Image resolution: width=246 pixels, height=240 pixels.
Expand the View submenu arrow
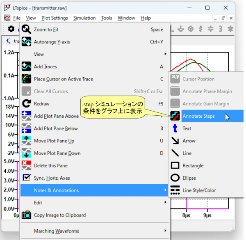165,54
